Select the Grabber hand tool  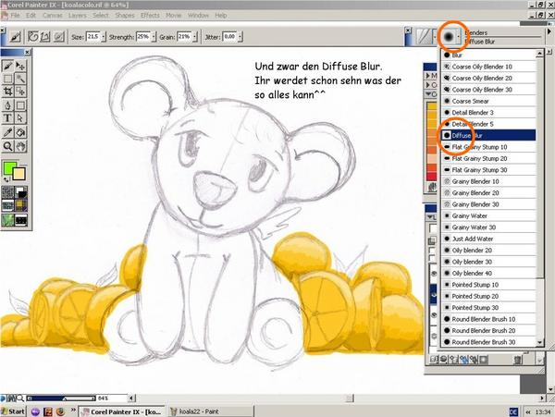coord(20,146)
